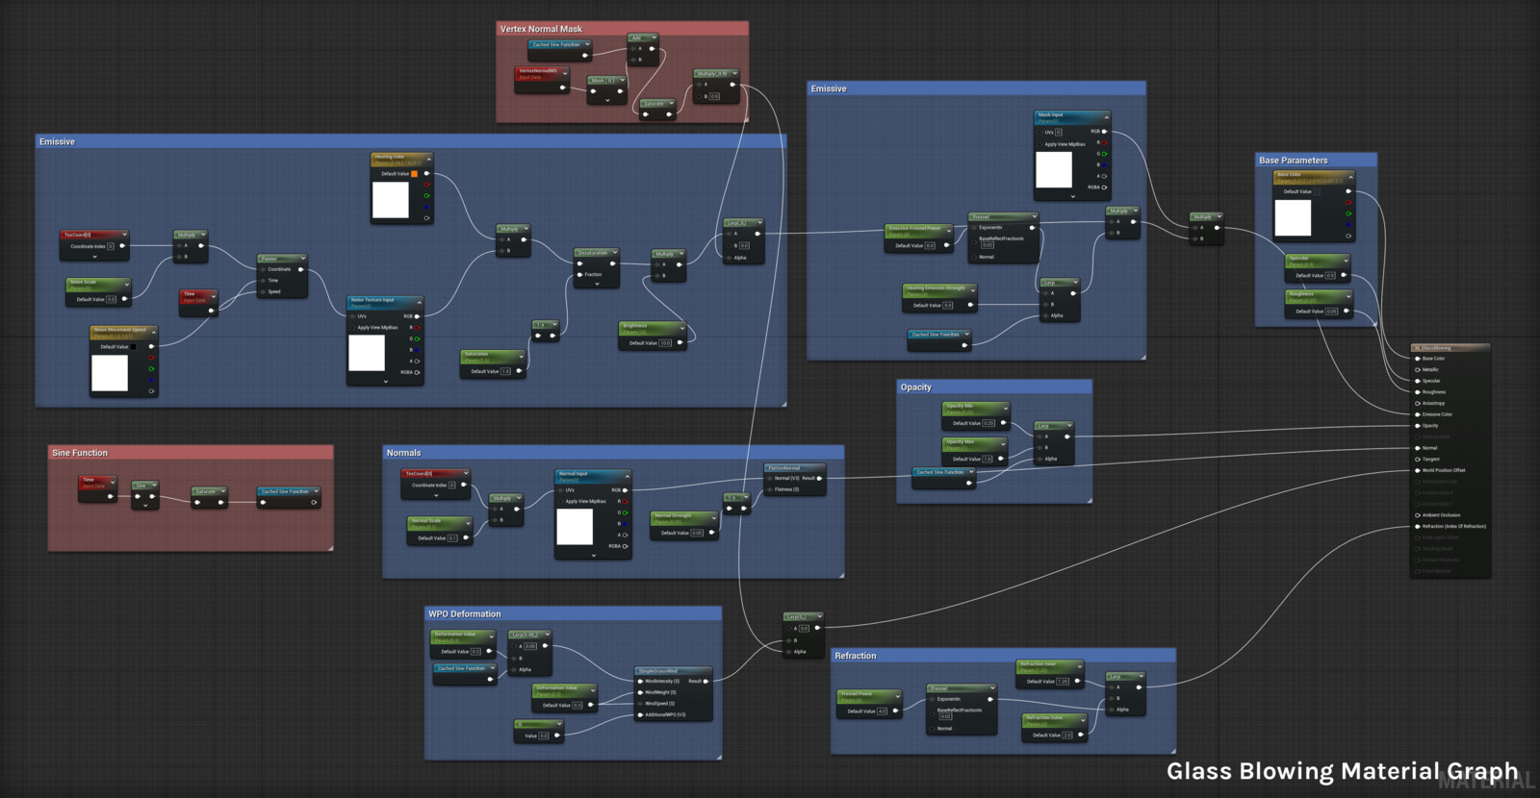Screen dimensions: 1540x798
Task: Click the SimpleGrassWind Result output pin
Action: [706, 682]
